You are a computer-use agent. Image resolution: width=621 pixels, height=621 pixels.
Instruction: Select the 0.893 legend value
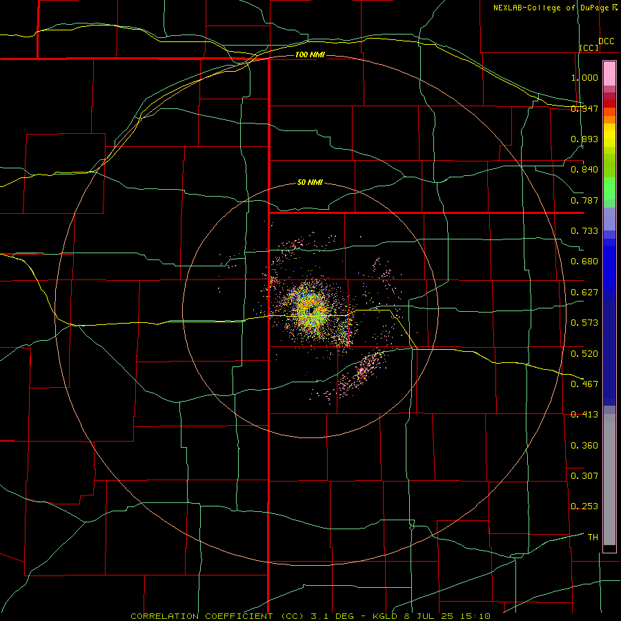coord(584,139)
